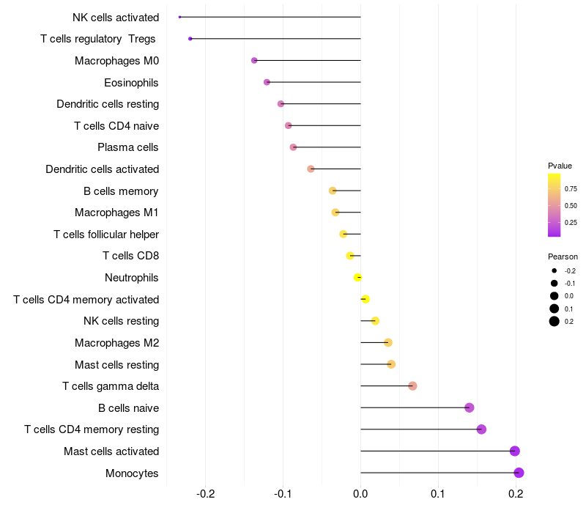Click the Monocytes data point

[x=519, y=473]
